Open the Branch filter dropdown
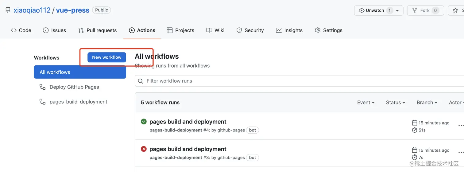 [x=427, y=103]
